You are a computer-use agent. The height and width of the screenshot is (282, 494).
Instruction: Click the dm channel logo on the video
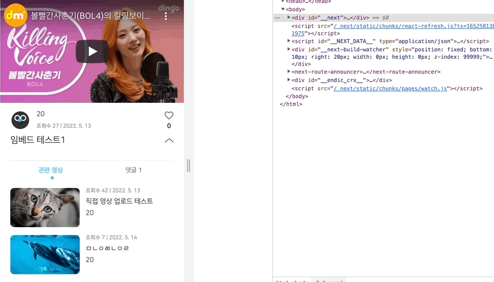pos(15,15)
